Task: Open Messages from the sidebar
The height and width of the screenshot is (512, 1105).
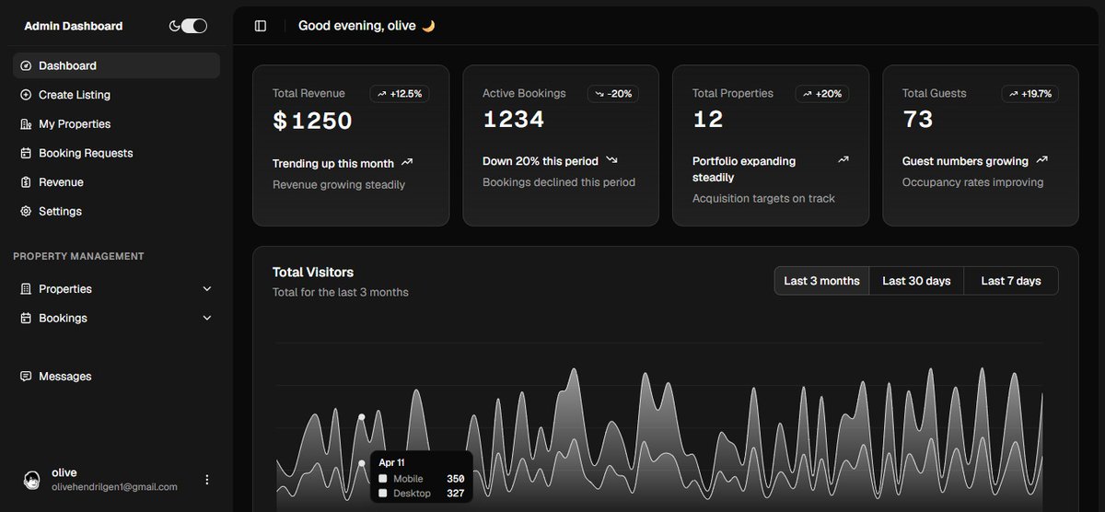Action: coord(117,377)
